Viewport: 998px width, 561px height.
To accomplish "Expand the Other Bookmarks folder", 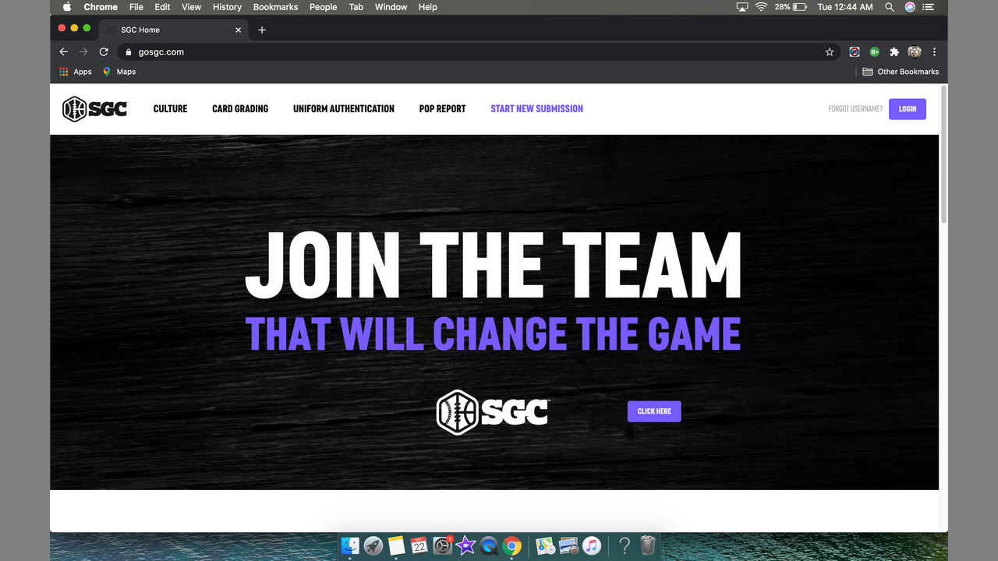I will pyautogui.click(x=901, y=72).
